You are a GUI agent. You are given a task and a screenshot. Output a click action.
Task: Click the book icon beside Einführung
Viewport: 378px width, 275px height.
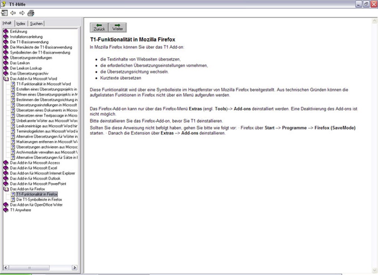point(6,32)
